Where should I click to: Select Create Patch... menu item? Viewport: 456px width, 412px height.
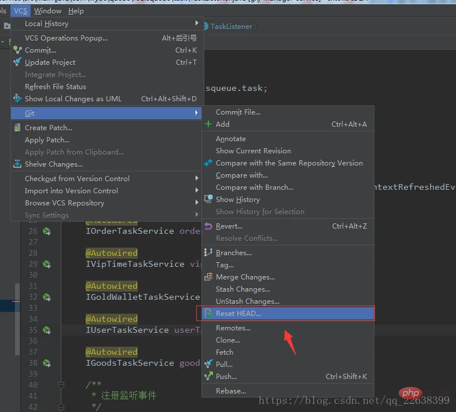(48, 128)
